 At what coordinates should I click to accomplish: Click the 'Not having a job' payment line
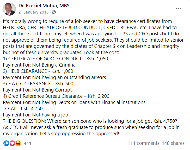coord(35,115)
